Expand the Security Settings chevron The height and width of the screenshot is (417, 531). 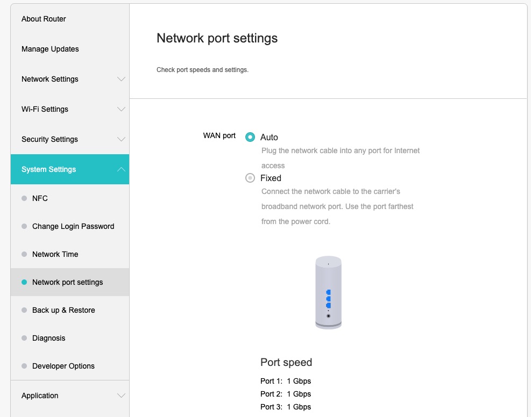click(121, 139)
